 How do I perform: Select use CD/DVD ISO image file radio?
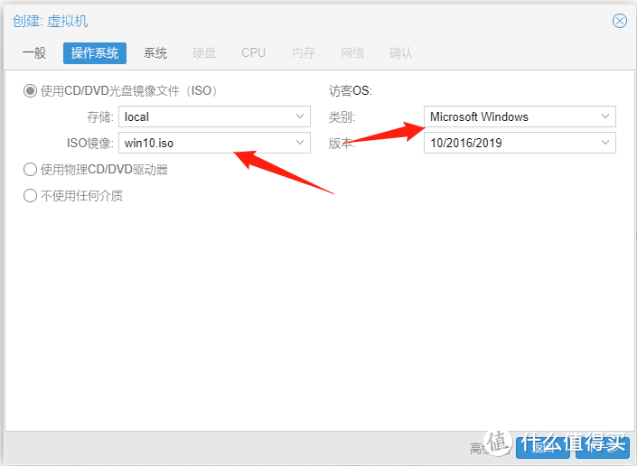[30, 90]
